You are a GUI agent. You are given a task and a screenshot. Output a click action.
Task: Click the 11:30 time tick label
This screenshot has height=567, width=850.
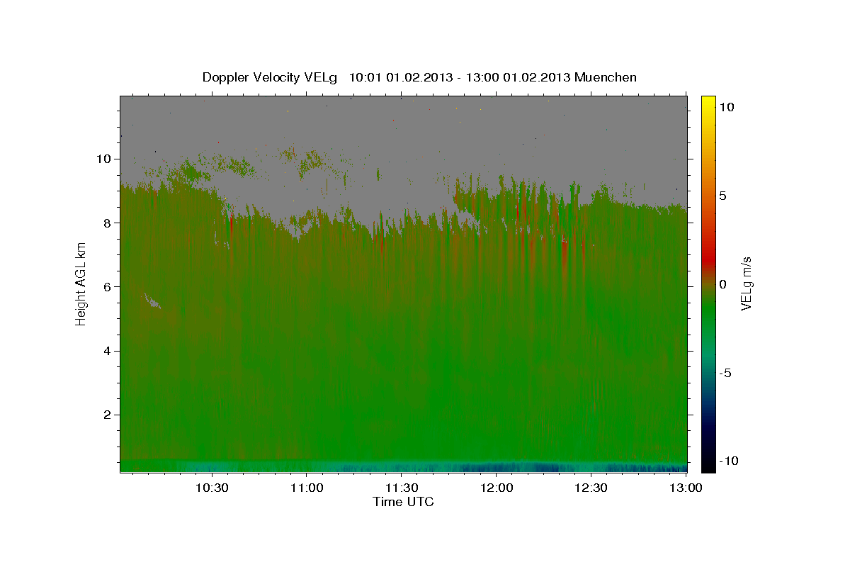[x=401, y=488]
